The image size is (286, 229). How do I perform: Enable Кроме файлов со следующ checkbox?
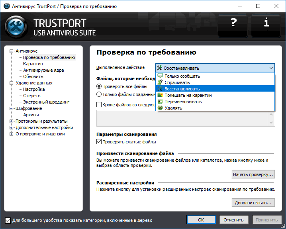coord(99,105)
